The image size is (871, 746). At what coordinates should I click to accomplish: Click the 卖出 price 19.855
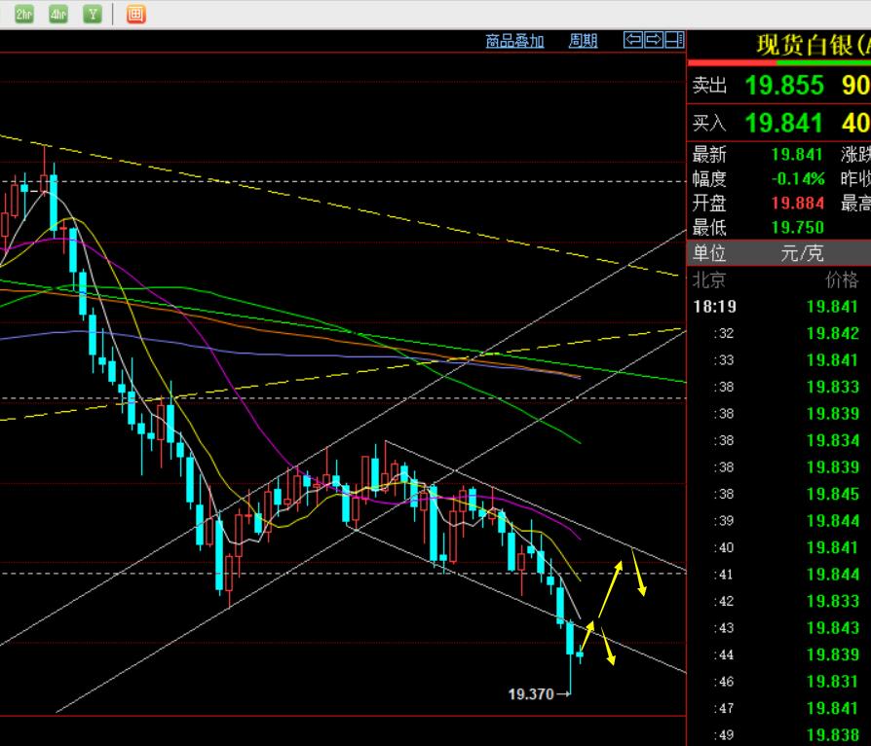tap(784, 86)
